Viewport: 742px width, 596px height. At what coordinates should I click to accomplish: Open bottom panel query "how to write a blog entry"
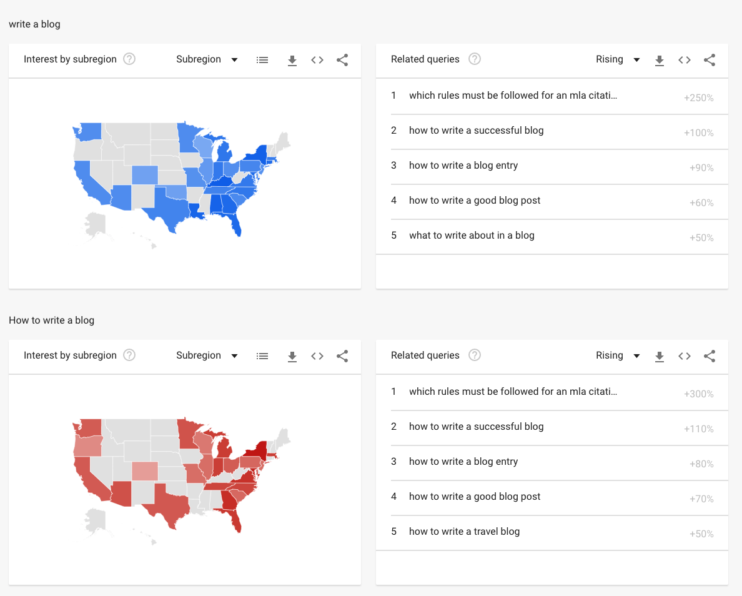(x=463, y=462)
